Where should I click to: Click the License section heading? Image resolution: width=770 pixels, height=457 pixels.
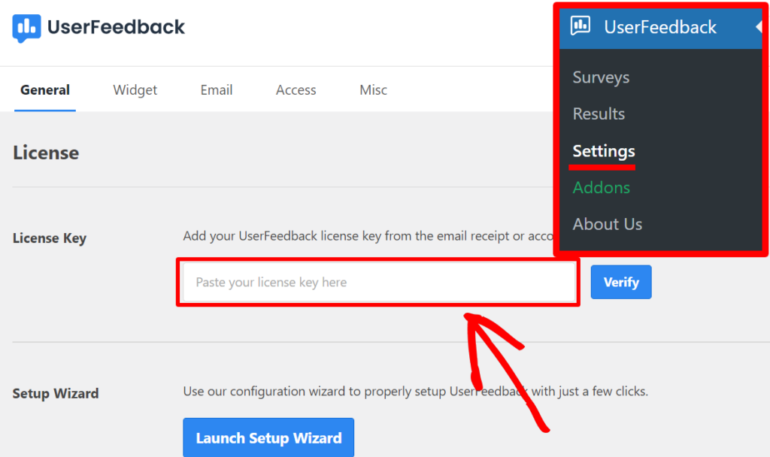pyautogui.click(x=46, y=153)
